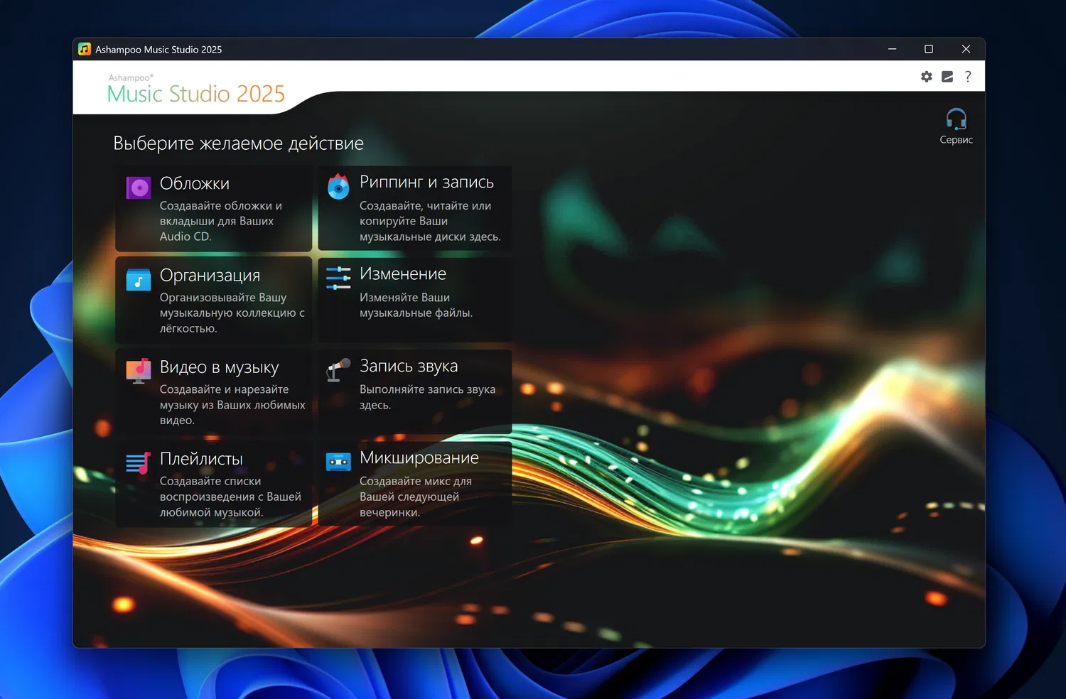Viewport: 1066px width, 699px height.
Task: Open the Плейлисты tile title
Action: 201,459
